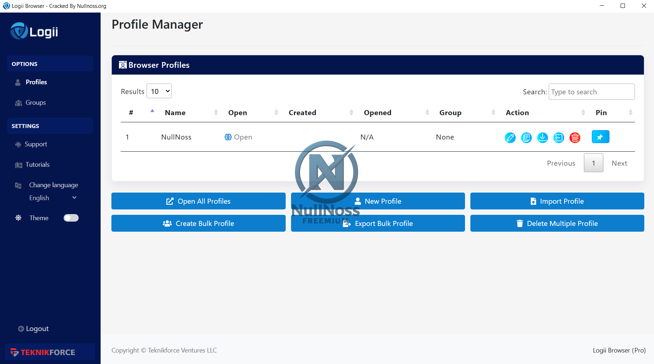
Task: Click the globe icon beside Open
Action: click(228, 137)
